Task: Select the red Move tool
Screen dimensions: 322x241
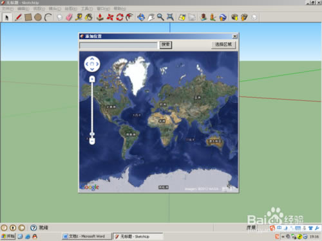Action: 109,17
